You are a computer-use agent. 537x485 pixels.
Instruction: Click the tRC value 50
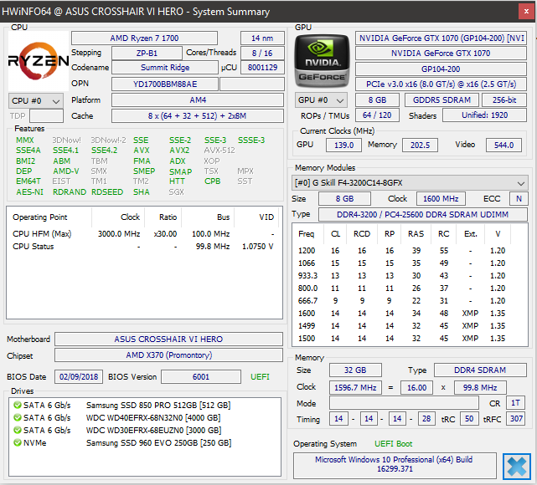pos(469,419)
